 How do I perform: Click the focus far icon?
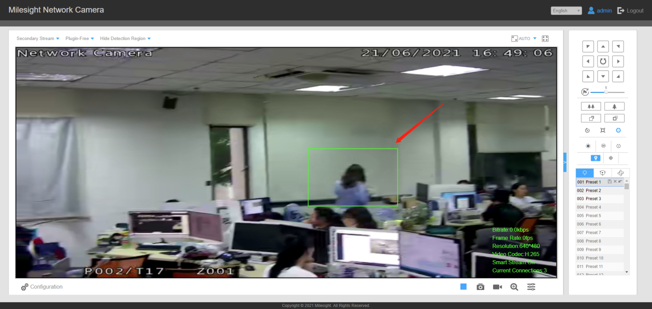(614, 118)
